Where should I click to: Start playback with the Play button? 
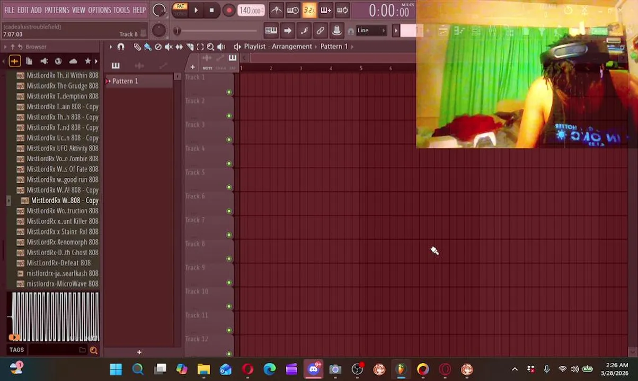click(x=196, y=10)
